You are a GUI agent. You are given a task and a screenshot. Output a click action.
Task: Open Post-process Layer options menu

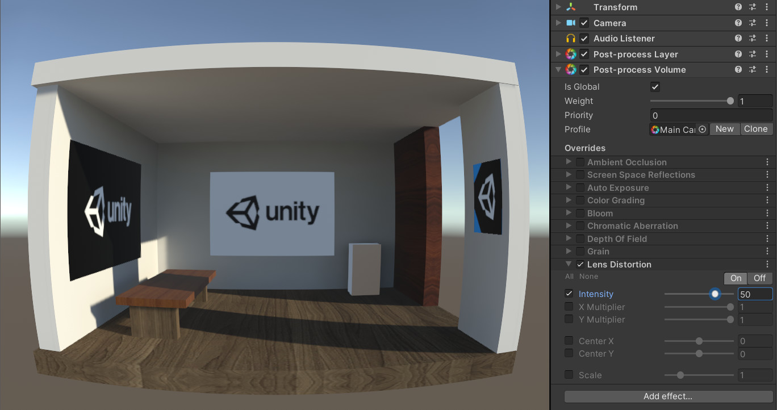coord(767,55)
